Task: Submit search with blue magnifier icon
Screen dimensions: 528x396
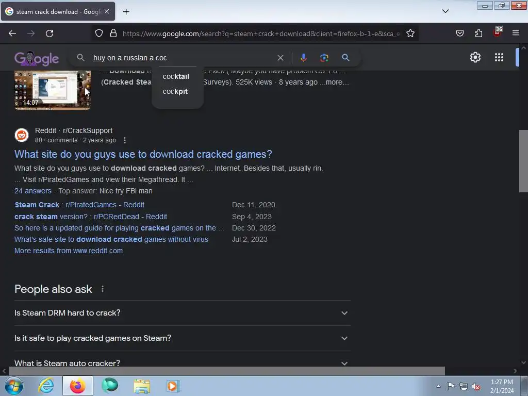Action: pos(345,58)
